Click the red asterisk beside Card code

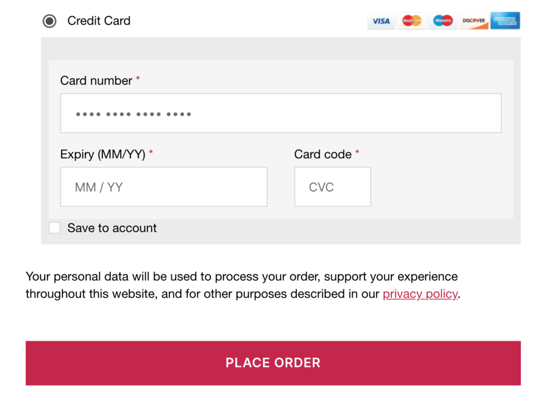357,153
